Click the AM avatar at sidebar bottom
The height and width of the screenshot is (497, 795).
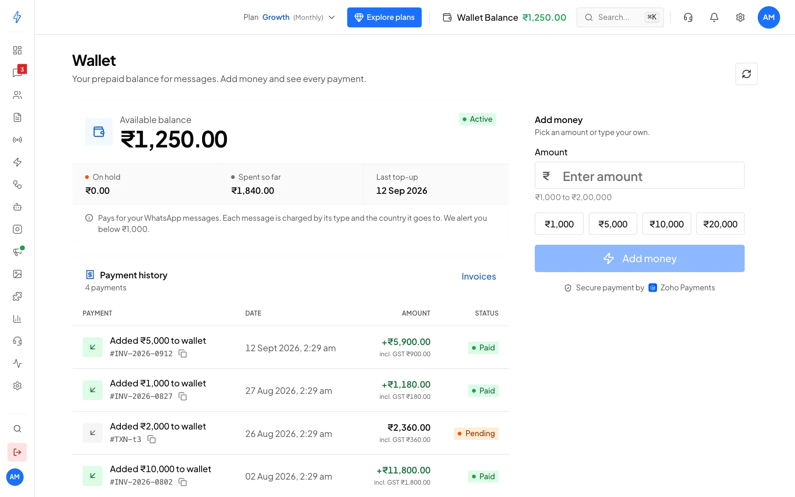pyautogui.click(x=14, y=477)
